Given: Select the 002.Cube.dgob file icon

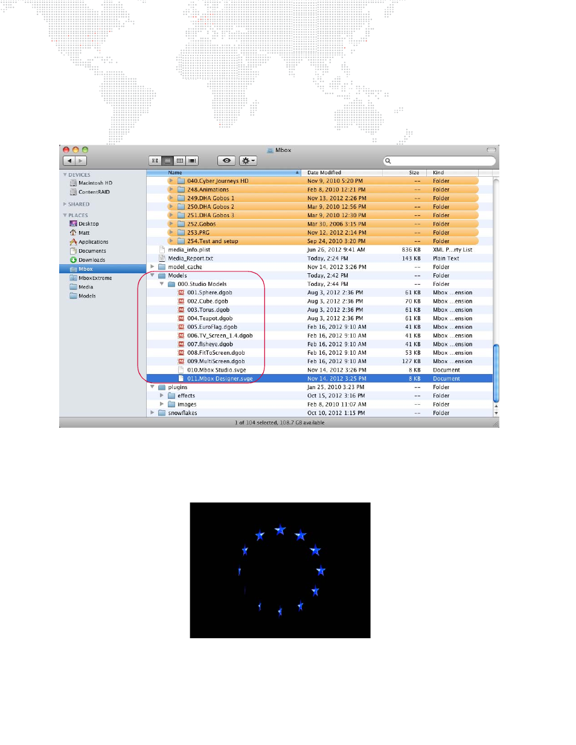Looking at the screenshot, I should (x=181, y=301).
